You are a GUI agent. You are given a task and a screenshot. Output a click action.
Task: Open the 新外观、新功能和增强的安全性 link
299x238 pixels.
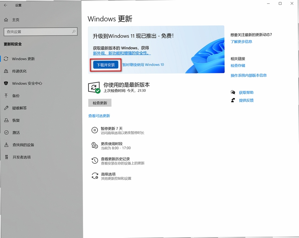coord(122,53)
